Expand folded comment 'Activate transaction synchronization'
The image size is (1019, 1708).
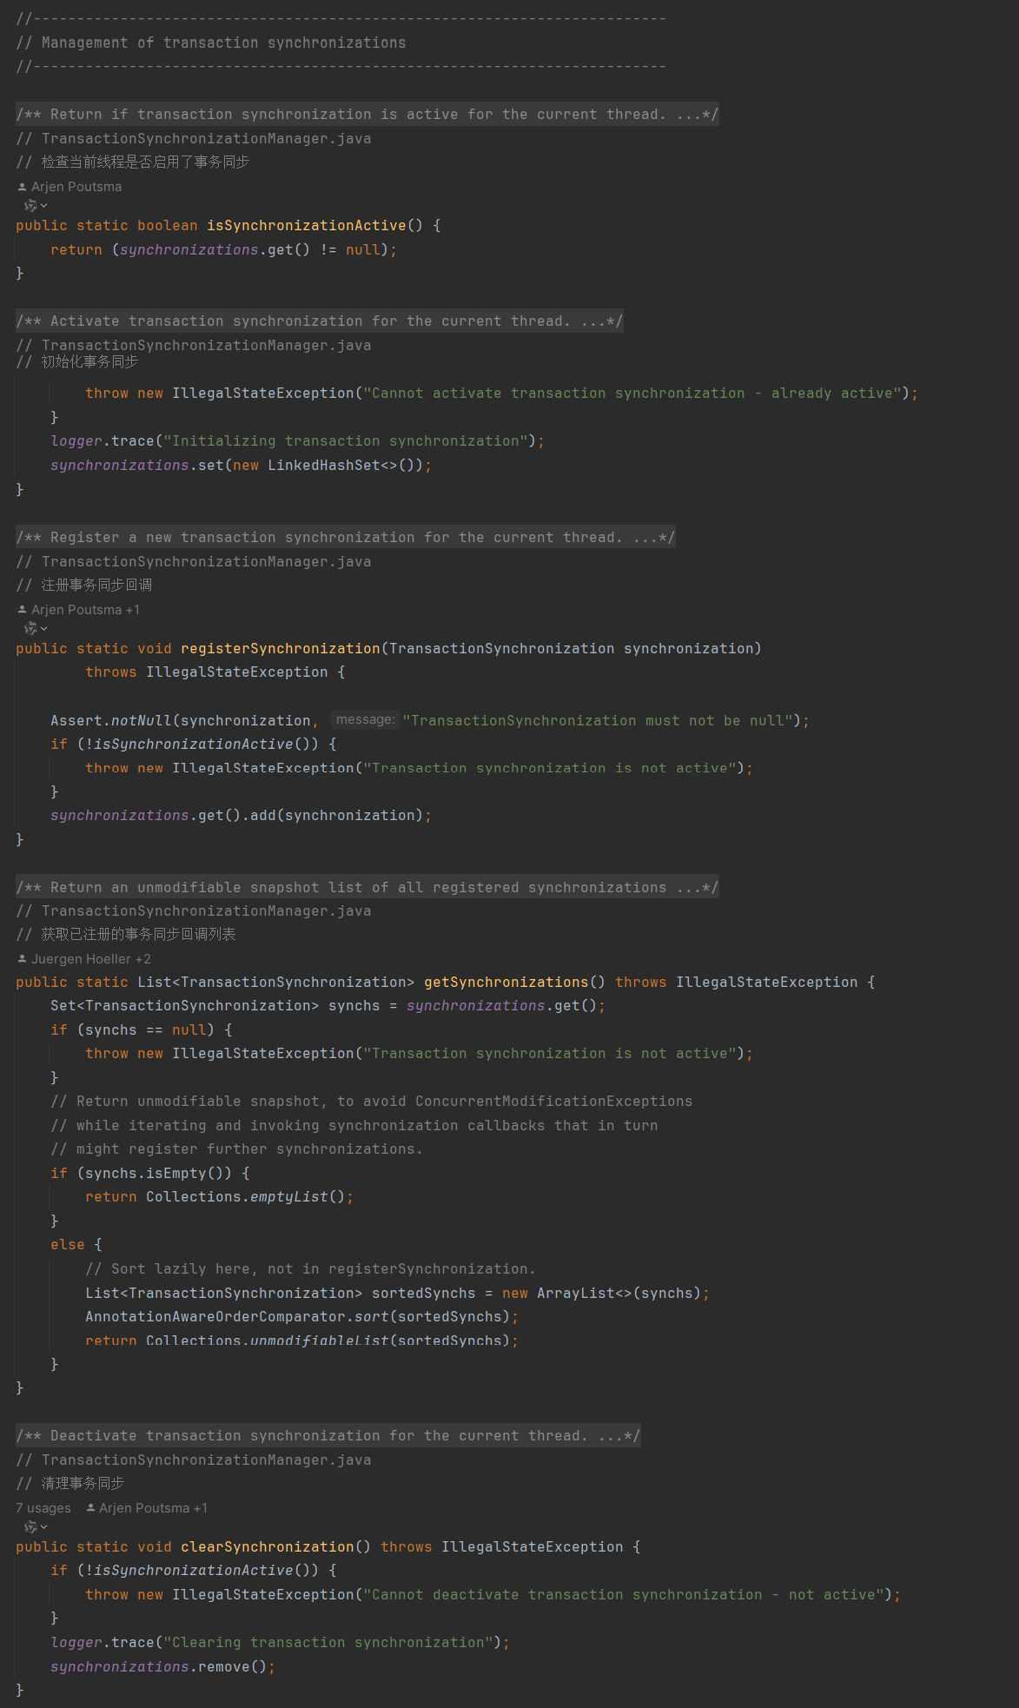(x=320, y=321)
